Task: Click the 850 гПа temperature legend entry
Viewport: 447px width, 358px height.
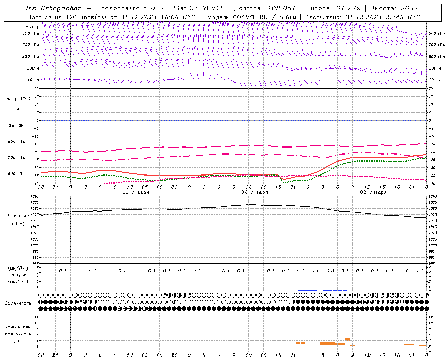Action: [16, 142]
